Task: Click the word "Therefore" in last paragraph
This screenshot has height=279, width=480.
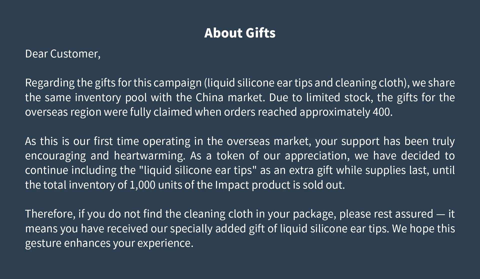Action: click(49, 214)
